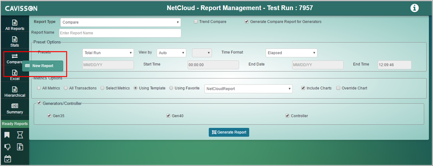Click the Report Name input field
This screenshot has height=166, width=433.
point(120,33)
